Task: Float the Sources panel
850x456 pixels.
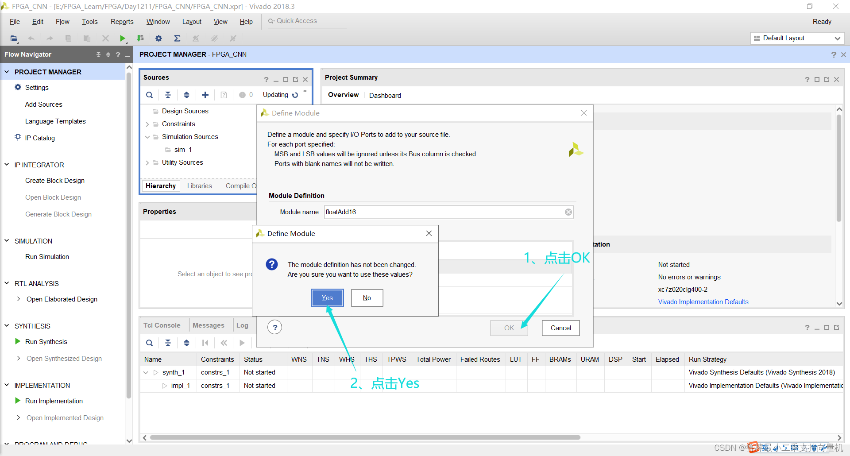Action: click(295, 80)
